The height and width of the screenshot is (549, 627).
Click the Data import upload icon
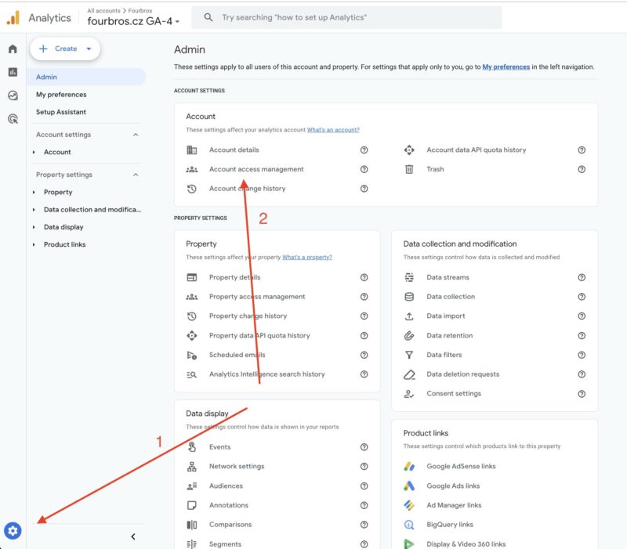coord(409,316)
